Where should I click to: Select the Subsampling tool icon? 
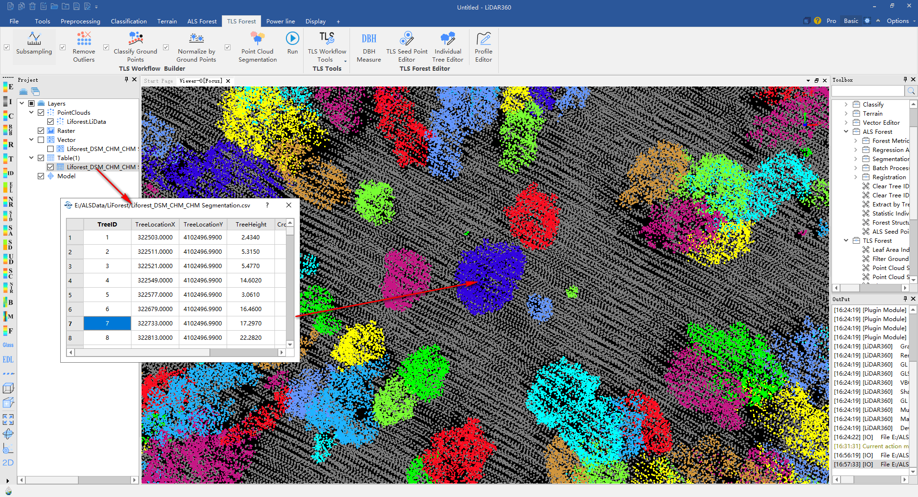point(34,38)
